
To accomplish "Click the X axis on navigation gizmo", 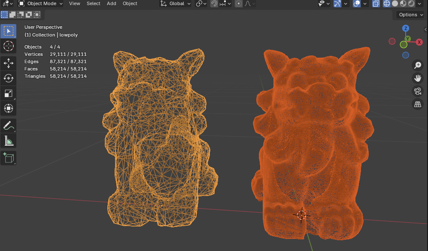I will pos(419,42).
